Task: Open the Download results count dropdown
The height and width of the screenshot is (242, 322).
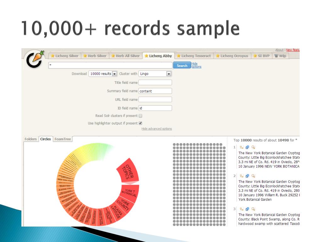Action: pos(103,74)
